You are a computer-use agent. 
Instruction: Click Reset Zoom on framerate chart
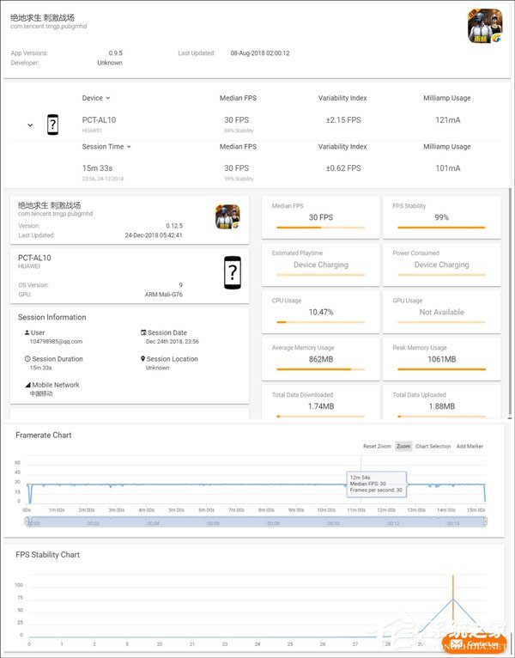click(377, 446)
